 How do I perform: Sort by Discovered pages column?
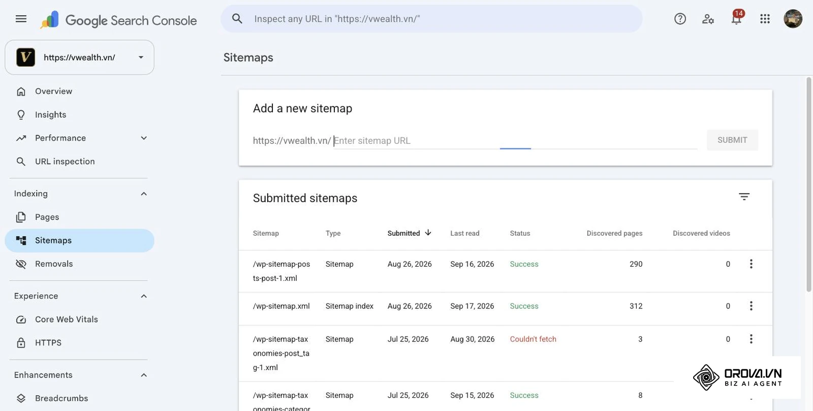tap(614, 233)
